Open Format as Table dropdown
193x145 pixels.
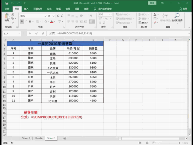pos(125,19)
